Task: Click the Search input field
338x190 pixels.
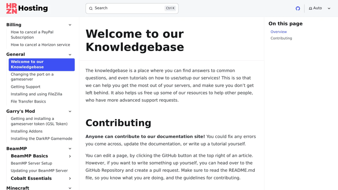Action: click(132, 8)
